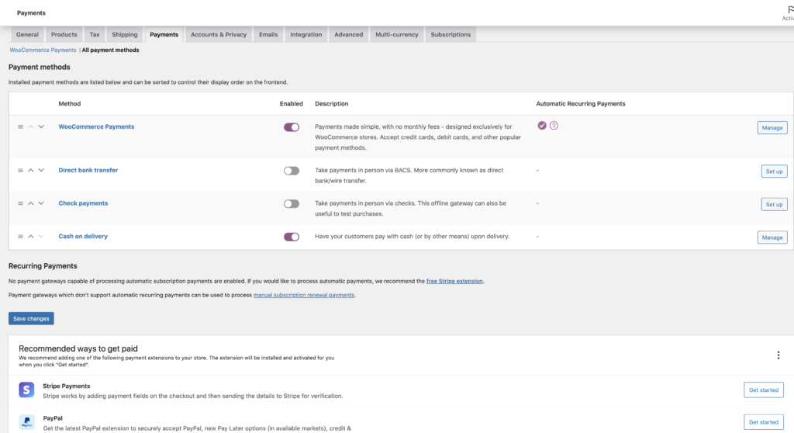Click the PayPal logo icon
Screen dimensions: 794x433
[26, 422]
